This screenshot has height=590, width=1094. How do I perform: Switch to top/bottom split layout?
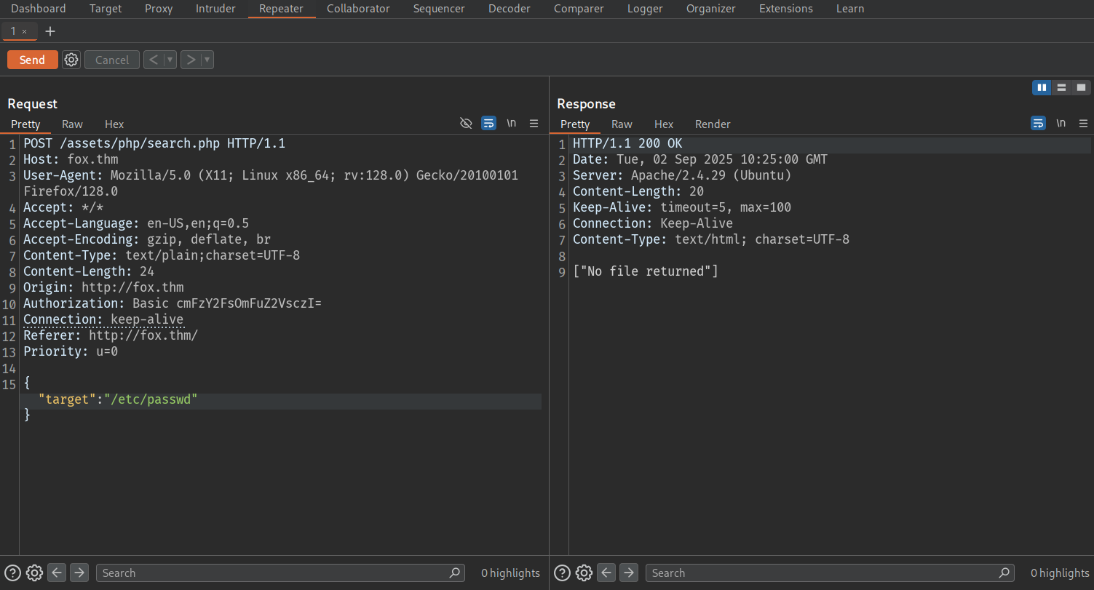click(1061, 87)
